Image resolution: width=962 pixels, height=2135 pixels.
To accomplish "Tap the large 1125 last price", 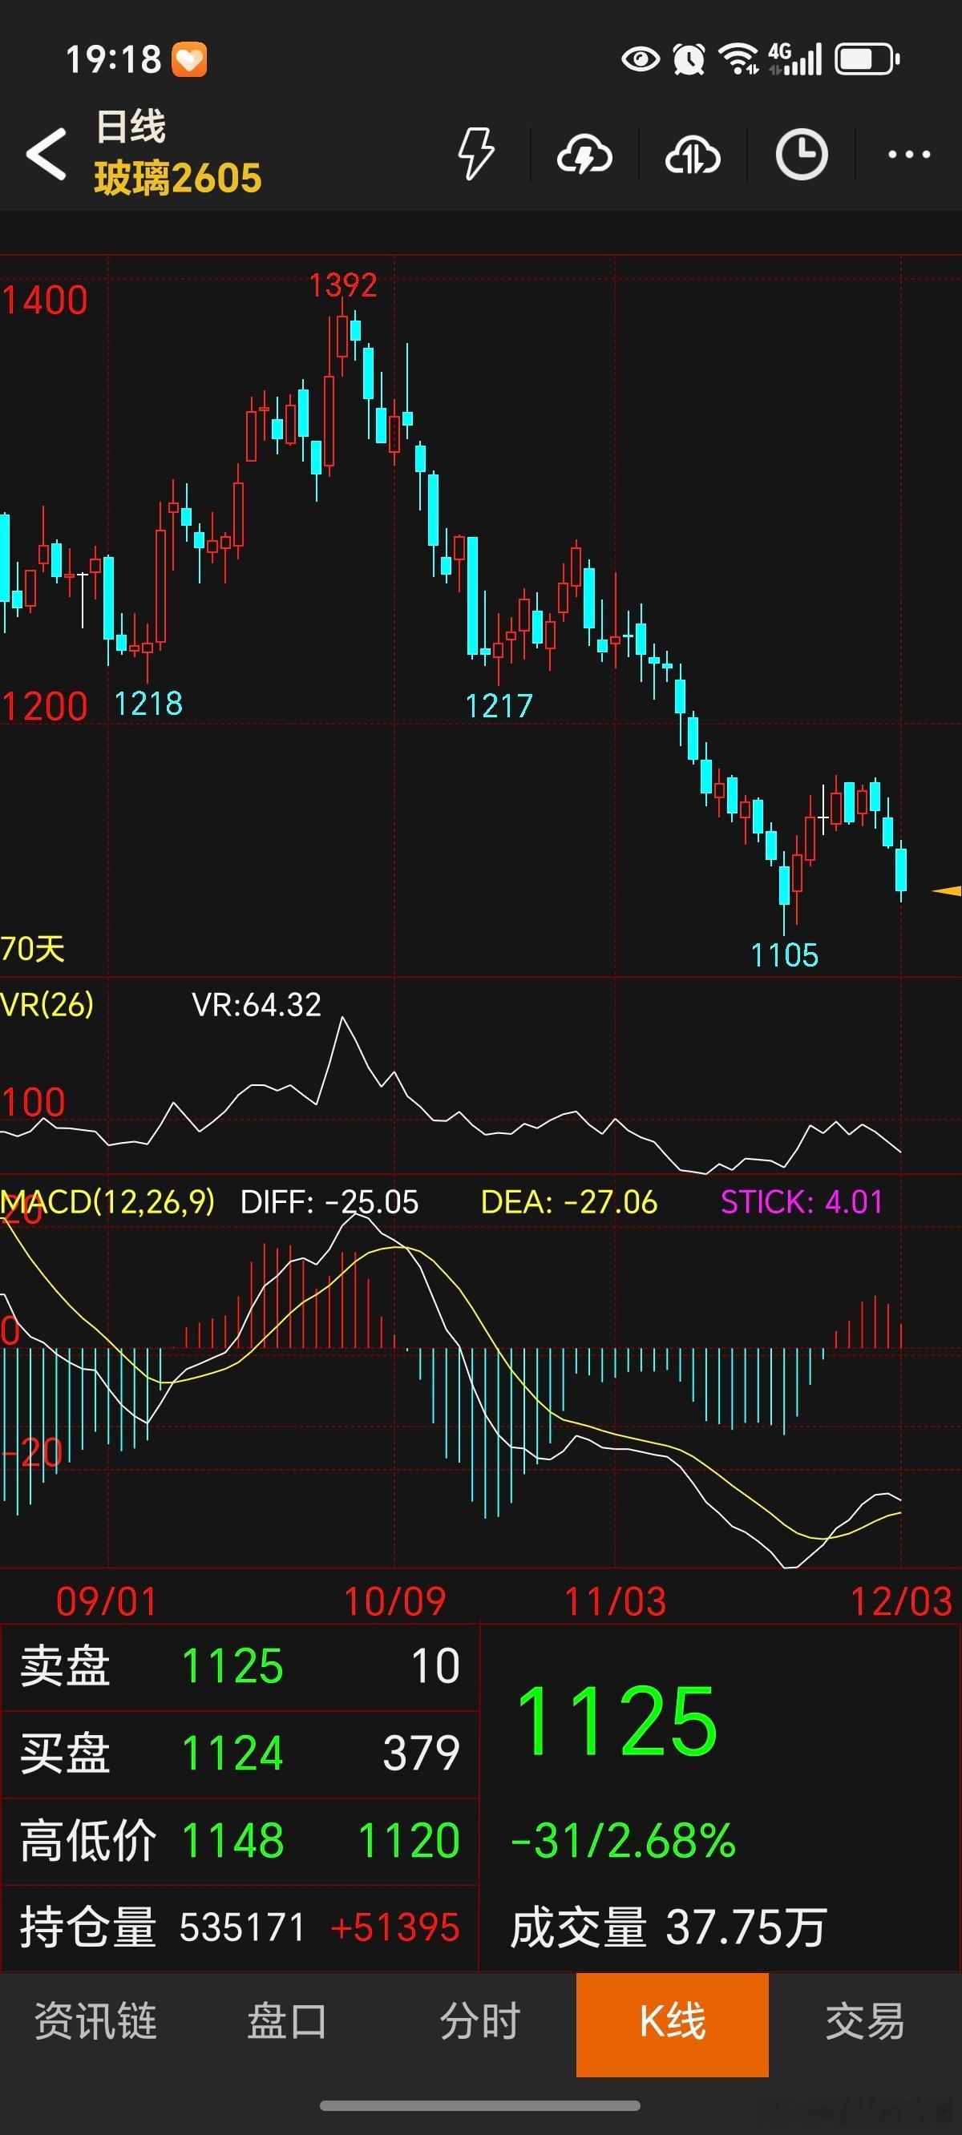I will pyautogui.click(x=616, y=1722).
